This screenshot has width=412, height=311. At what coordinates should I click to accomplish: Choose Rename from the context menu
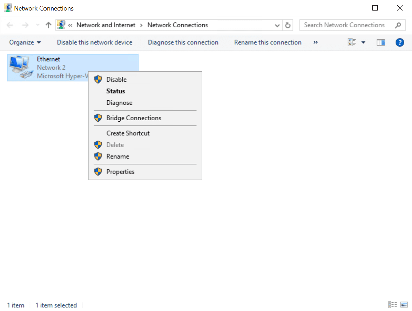point(145,156)
